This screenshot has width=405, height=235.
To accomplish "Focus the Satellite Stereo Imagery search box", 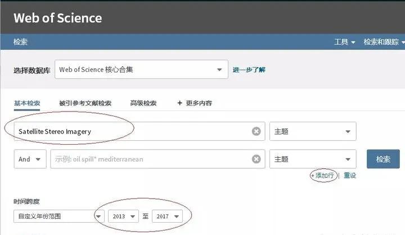I will point(139,131).
